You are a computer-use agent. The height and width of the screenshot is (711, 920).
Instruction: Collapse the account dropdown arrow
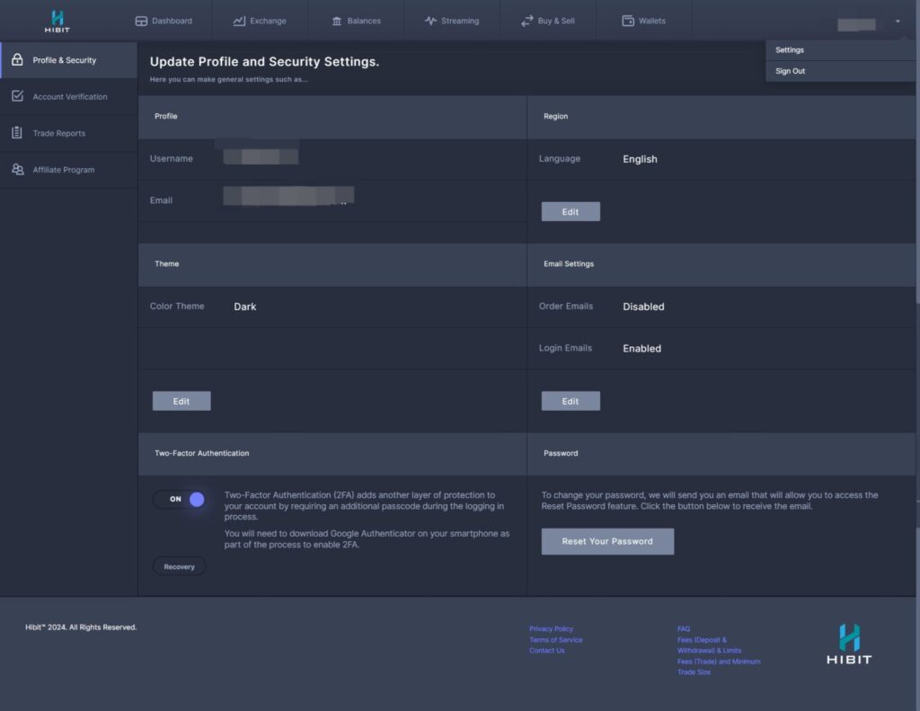[x=897, y=22]
